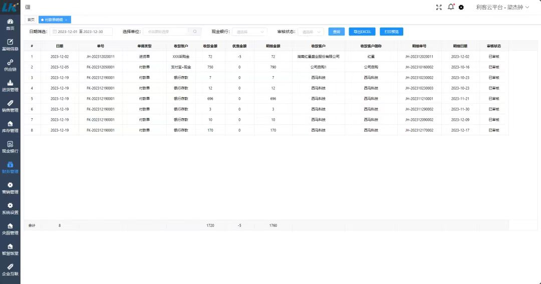Click the 收款客户 column header
The height and width of the screenshot is (284, 541).
pyautogui.click(x=318, y=46)
